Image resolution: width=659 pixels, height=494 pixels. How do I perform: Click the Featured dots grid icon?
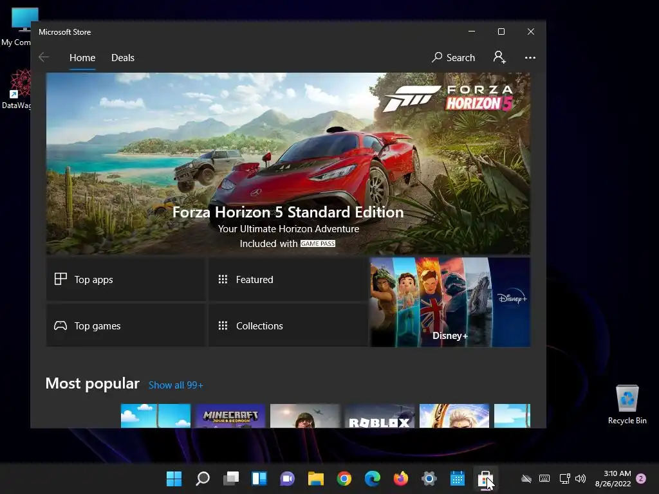[223, 279]
